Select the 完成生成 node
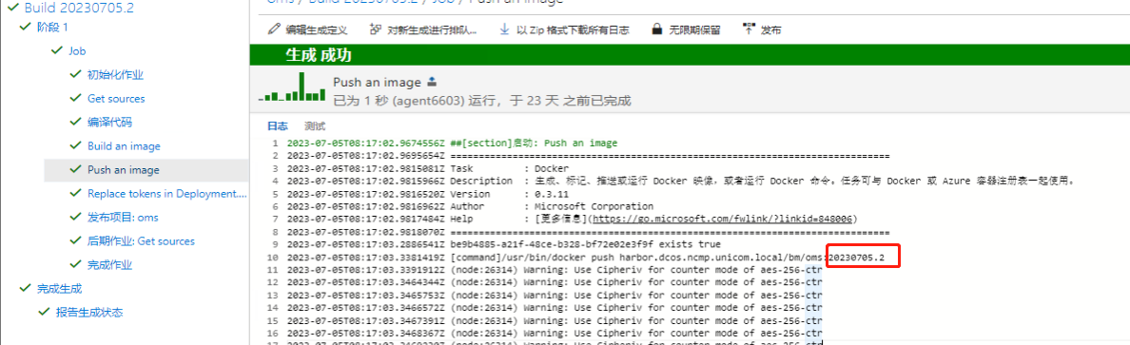 (x=60, y=289)
